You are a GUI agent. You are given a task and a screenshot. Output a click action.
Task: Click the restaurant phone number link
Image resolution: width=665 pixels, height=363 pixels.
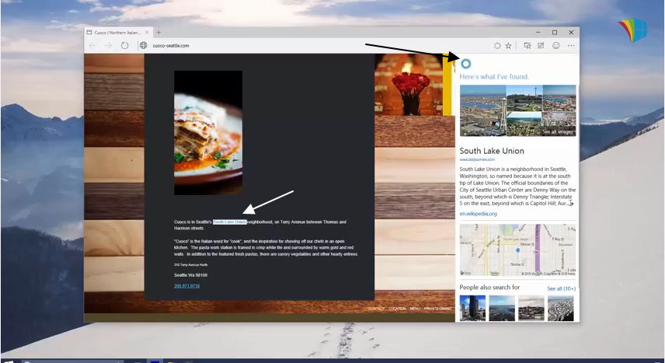tap(186, 286)
